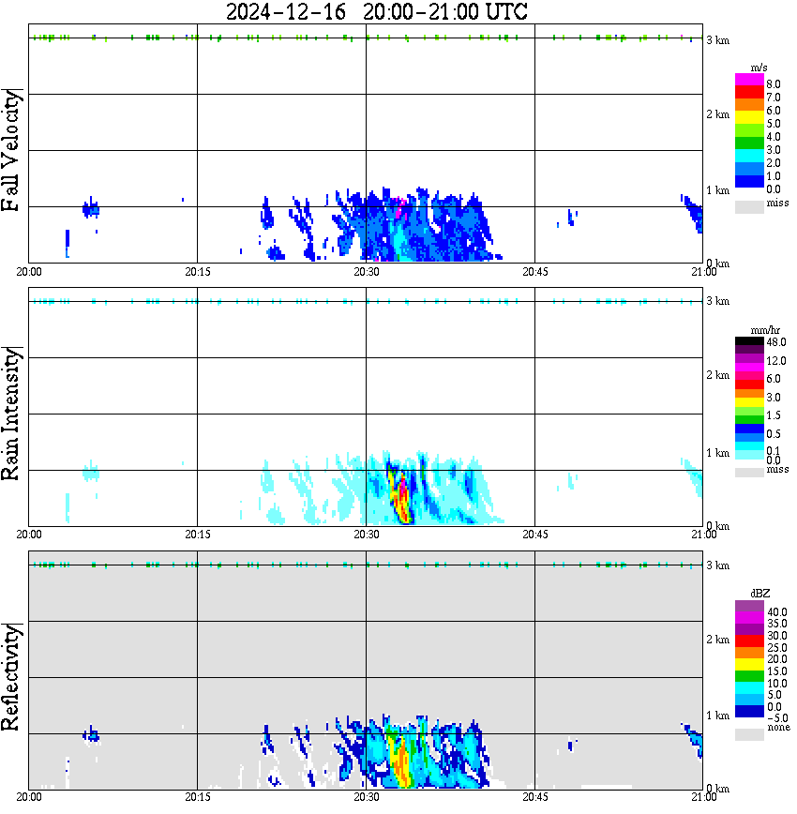Click the grey 'none' swatch in Reflectivity legend
Screen dimensions: 797x814
pyautogui.click(x=749, y=734)
